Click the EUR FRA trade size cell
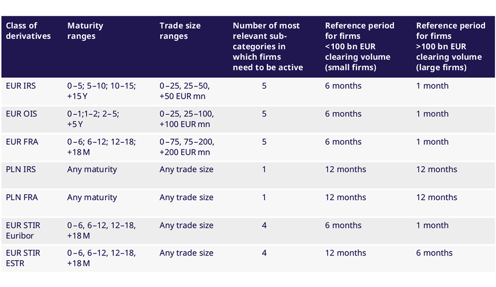The height and width of the screenshot is (287, 496). pos(186,147)
